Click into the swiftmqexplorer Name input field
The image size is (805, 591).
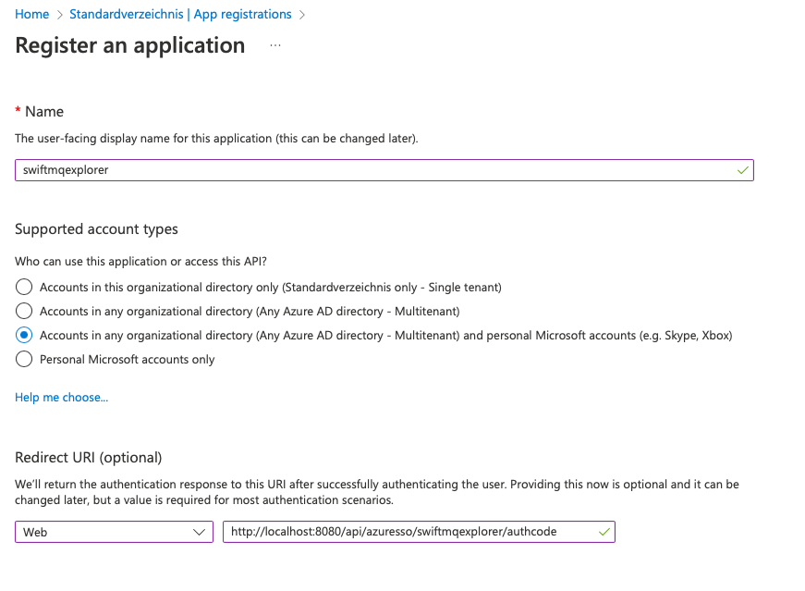pyautogui.click(x=370, y=170)
